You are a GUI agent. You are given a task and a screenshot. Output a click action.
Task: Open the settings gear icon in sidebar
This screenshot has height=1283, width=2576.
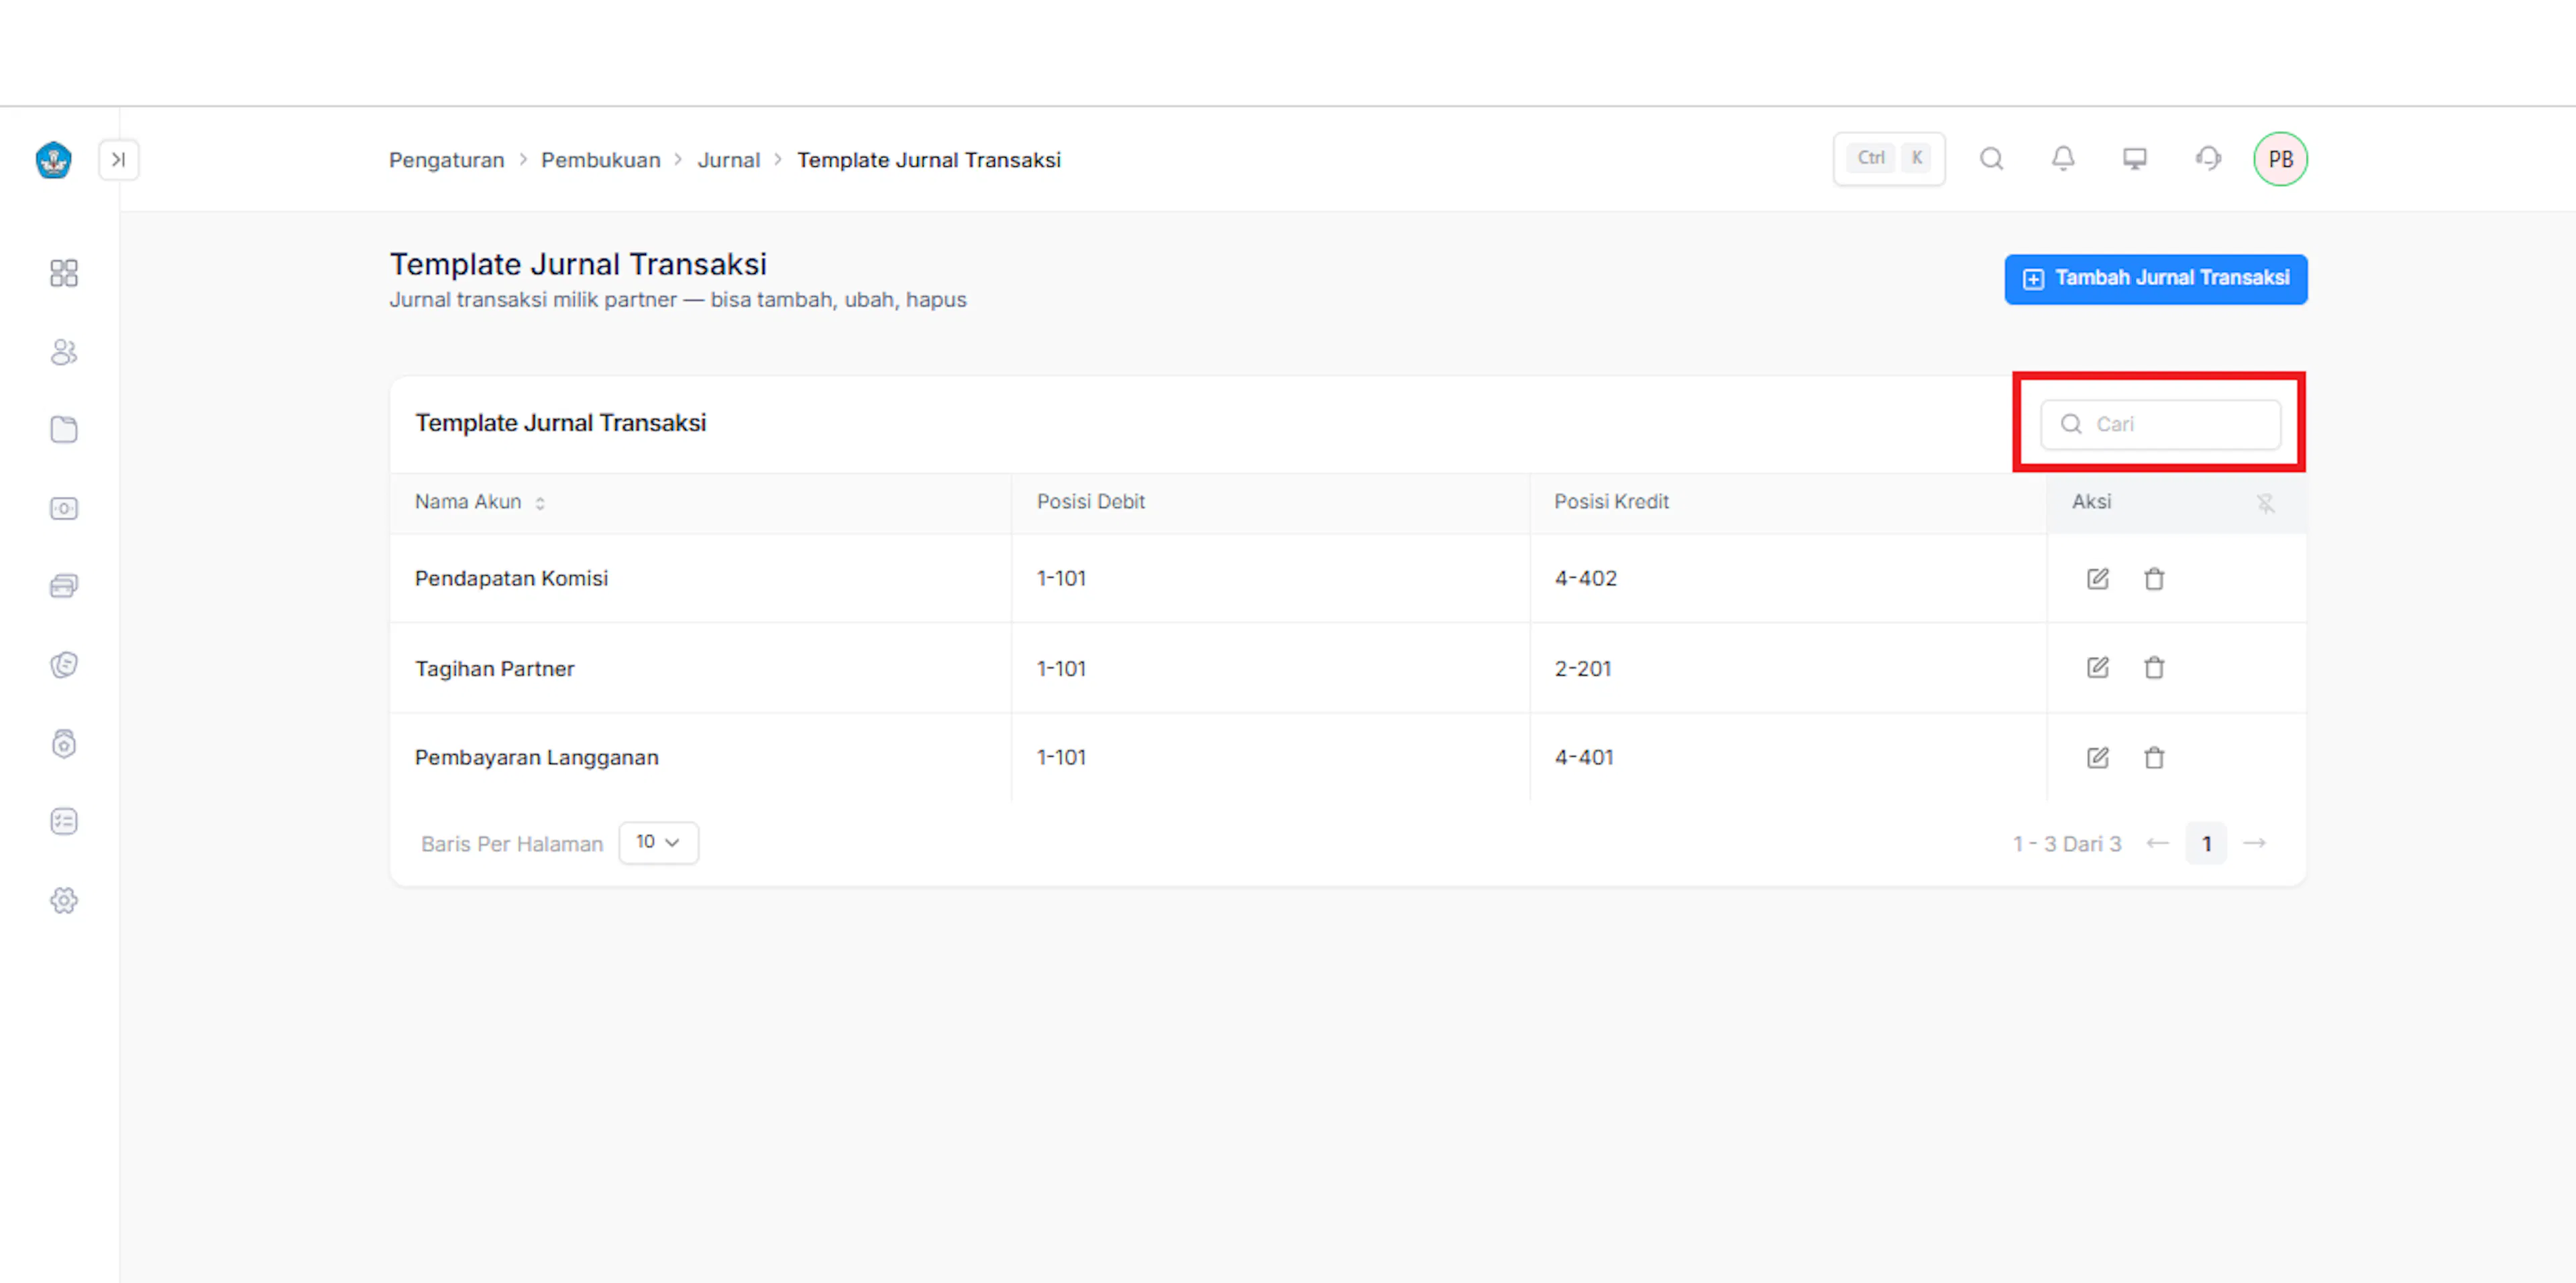point(64,900)
